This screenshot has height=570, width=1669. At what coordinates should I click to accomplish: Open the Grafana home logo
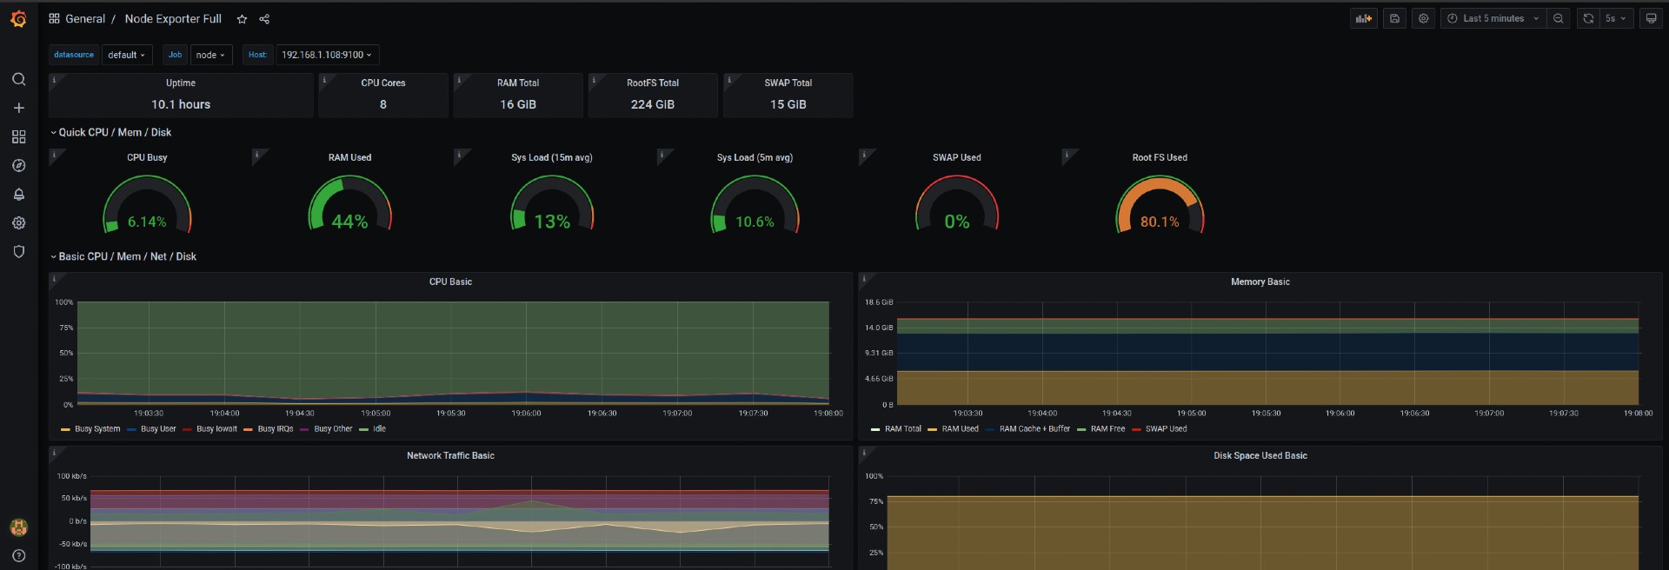pos(18,18)
